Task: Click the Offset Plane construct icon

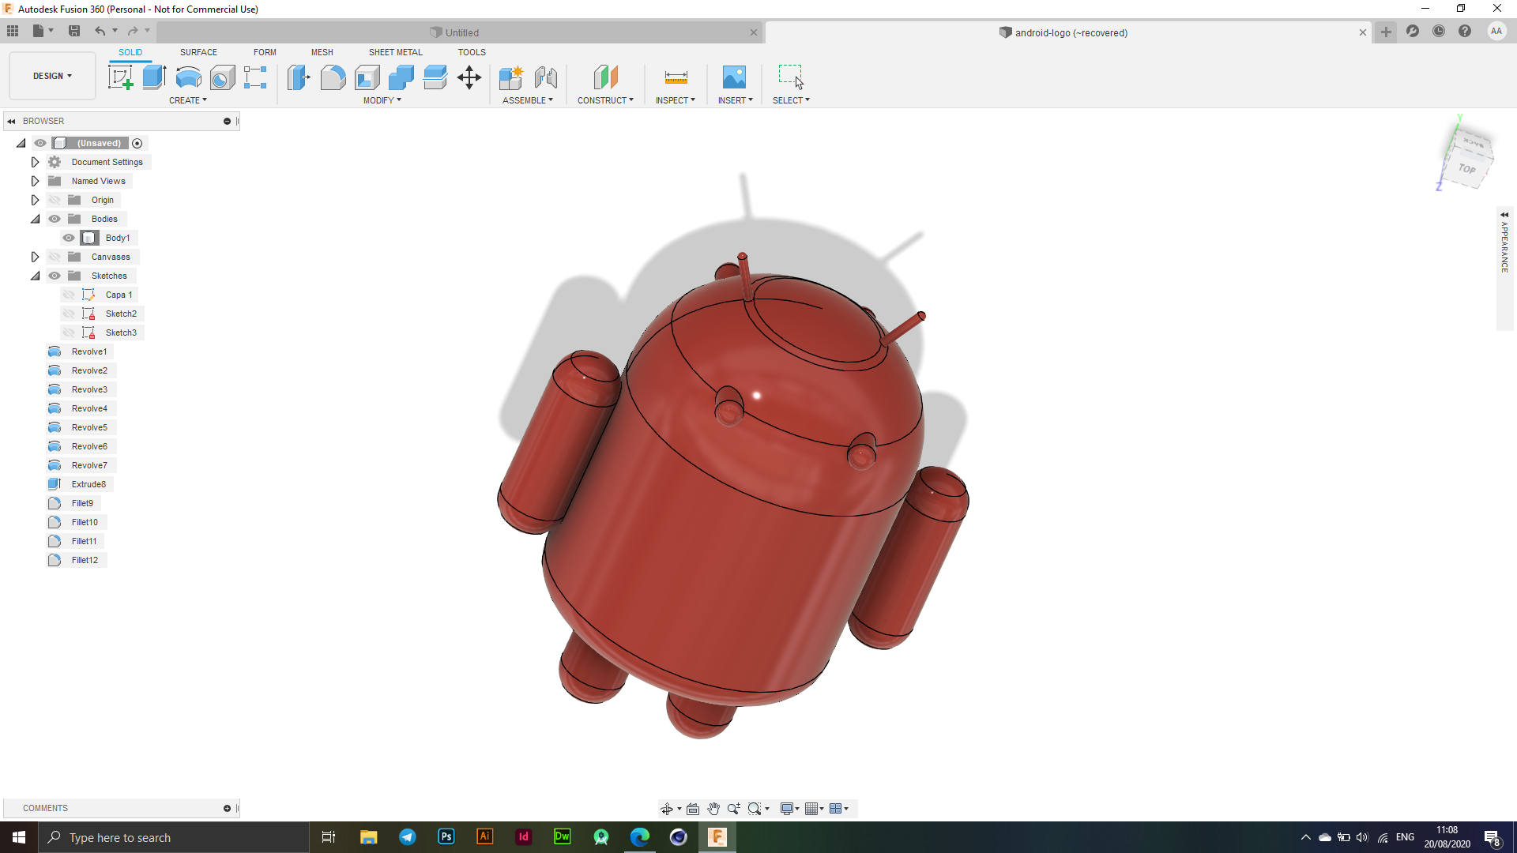Action: [x=605, y=77]
